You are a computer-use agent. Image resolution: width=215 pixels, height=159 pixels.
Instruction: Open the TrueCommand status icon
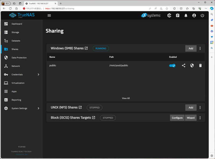pos(169,16)
